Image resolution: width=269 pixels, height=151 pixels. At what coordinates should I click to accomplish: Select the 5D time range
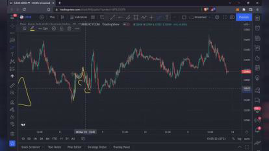[29, 139]
